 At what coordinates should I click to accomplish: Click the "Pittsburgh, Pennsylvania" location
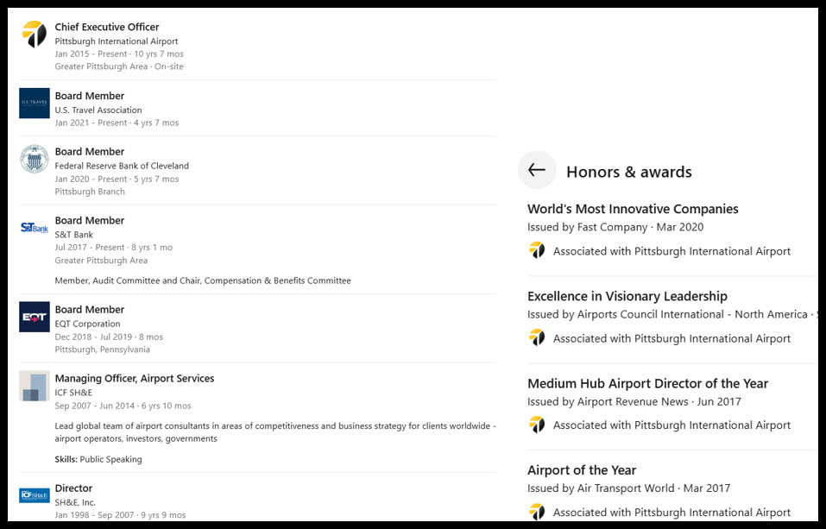(x=102, y=350)
